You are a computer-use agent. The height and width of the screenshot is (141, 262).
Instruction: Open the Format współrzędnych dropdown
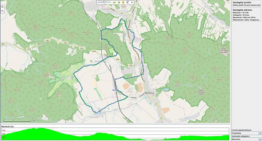pos(260,133)
